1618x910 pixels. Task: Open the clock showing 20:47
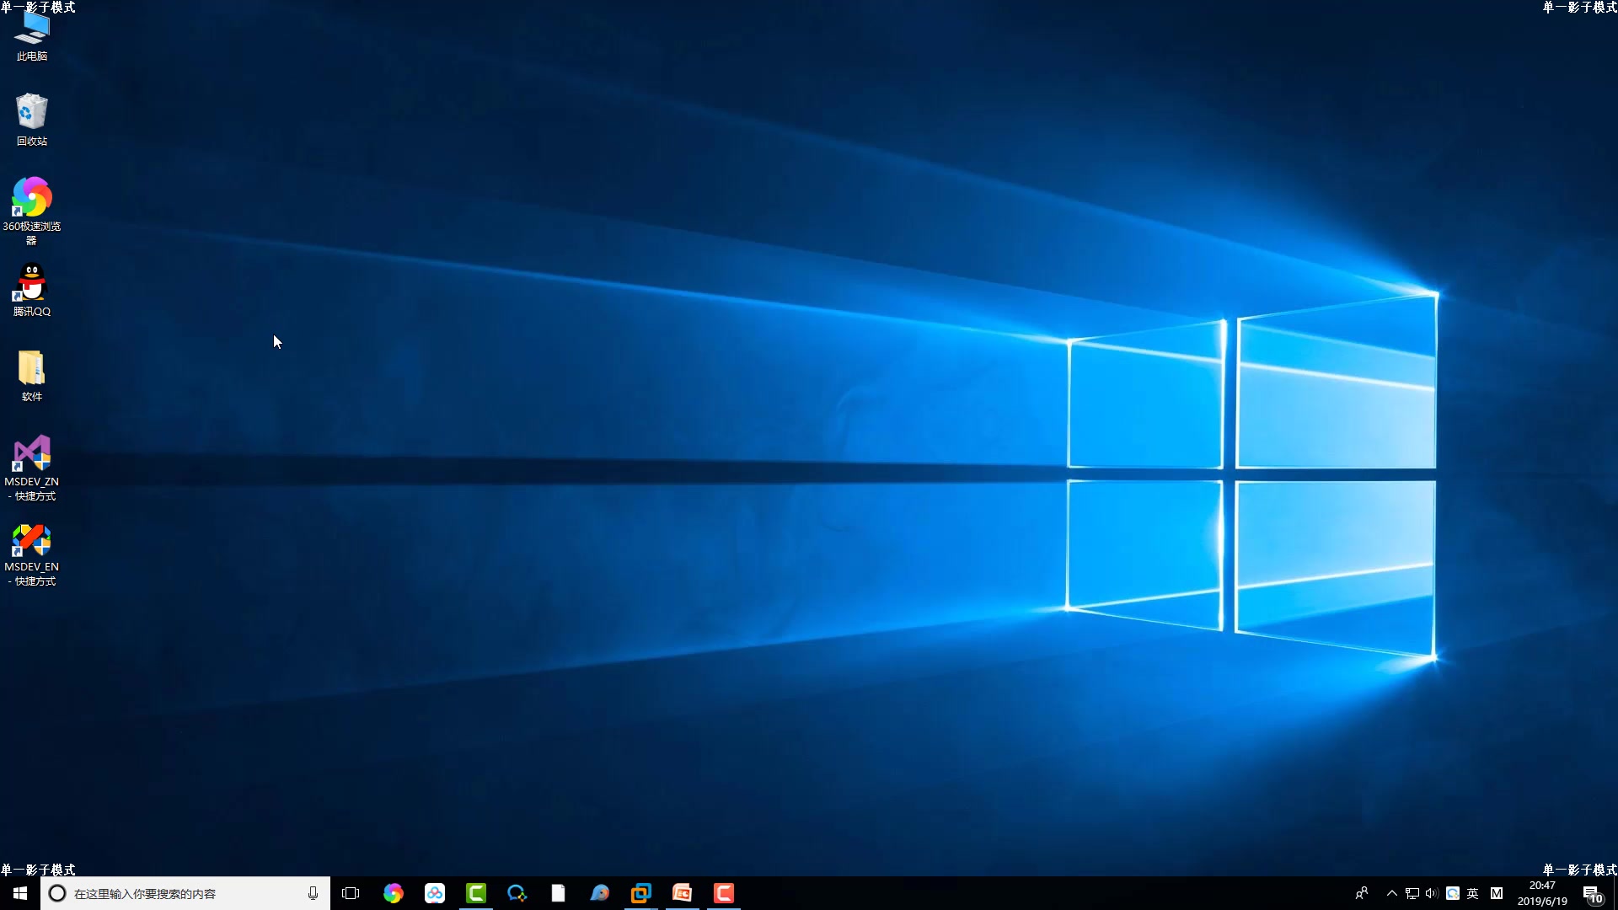click(1542, 893)
